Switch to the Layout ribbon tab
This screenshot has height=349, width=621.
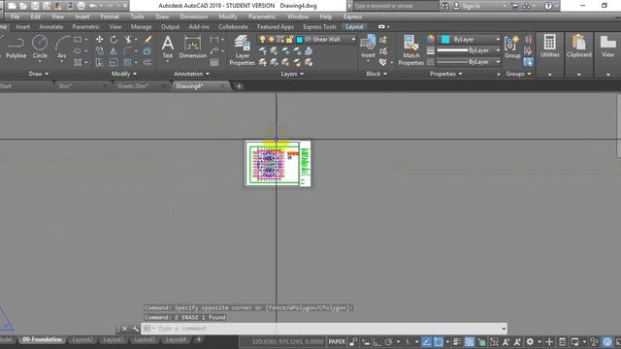coord(354,27)
